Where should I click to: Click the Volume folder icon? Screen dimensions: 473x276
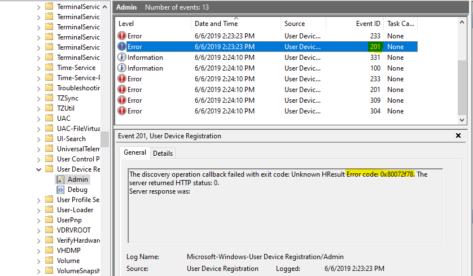point(49,261)
